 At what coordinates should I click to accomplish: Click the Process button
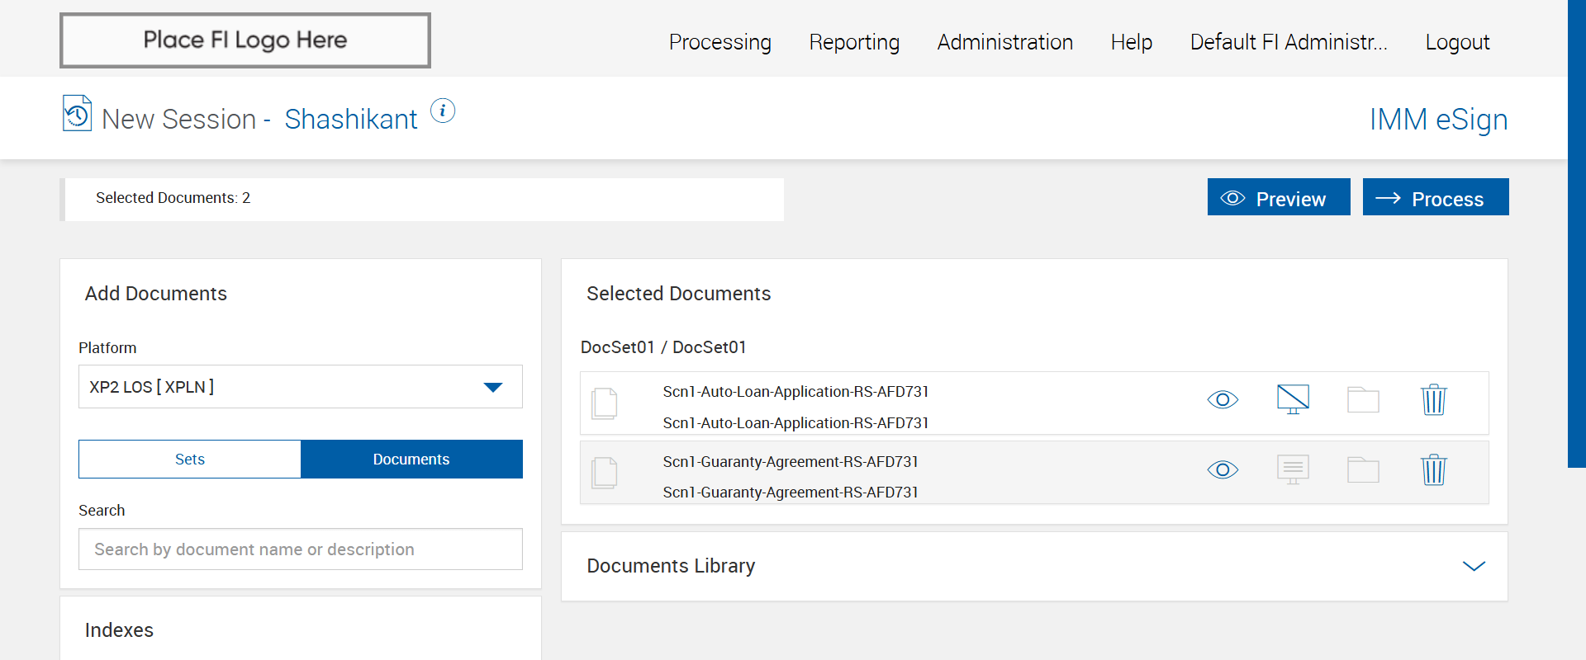point(1435,198)
